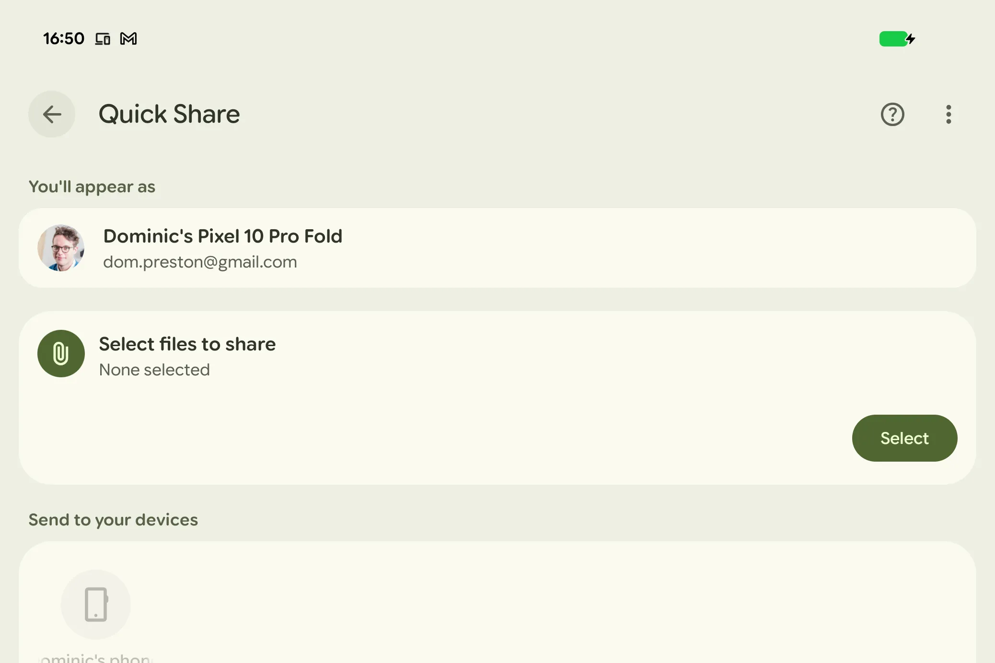The height and width of the screenshot is (663, 995).
Task: Tap the charging battery indicator
Action: (x=892, y=39)
